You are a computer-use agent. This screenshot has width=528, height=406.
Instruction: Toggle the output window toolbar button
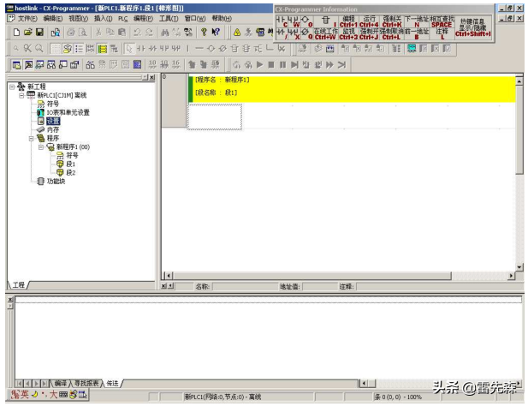click(x=28, y=65)
